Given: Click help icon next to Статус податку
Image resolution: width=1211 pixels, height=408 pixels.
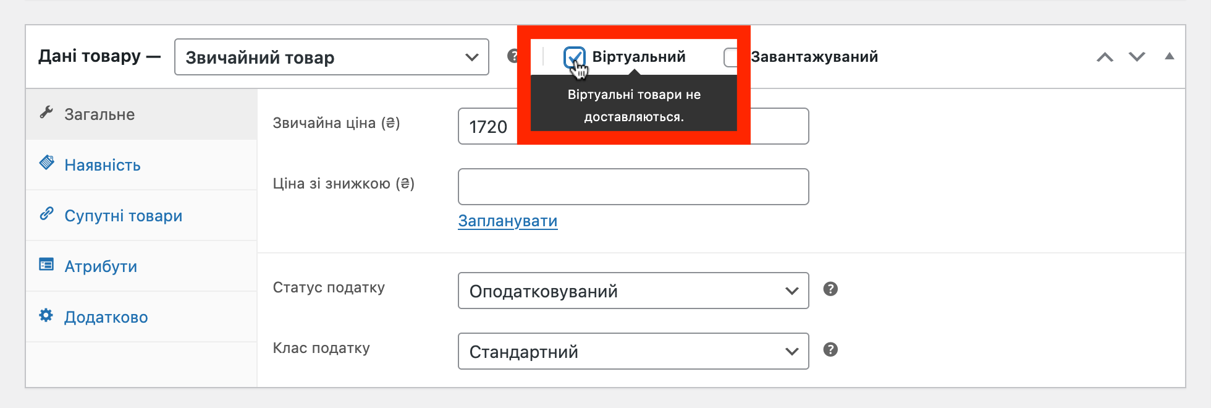Looking at the screenshot, I should tap(830, 289).
